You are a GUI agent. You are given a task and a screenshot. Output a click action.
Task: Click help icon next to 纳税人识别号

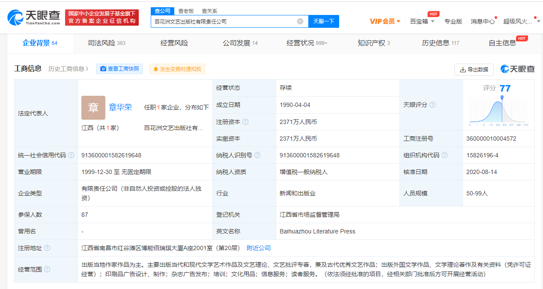pyautogui.click(x=257, y=155)
